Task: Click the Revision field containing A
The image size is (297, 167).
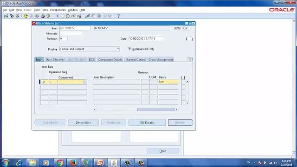Action: 64,39
